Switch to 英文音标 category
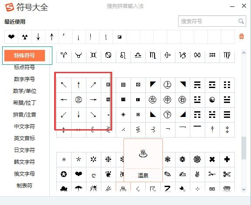 coord(24,138)
